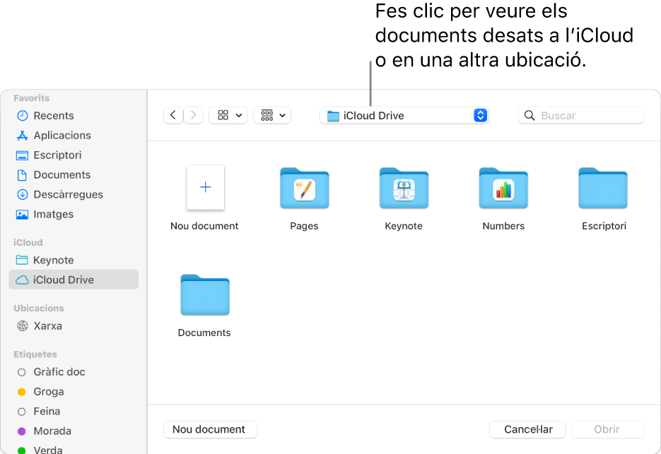661x454 pixels.
Task: Navigate forward using the right arrow
Action: (x=194, y=115)
